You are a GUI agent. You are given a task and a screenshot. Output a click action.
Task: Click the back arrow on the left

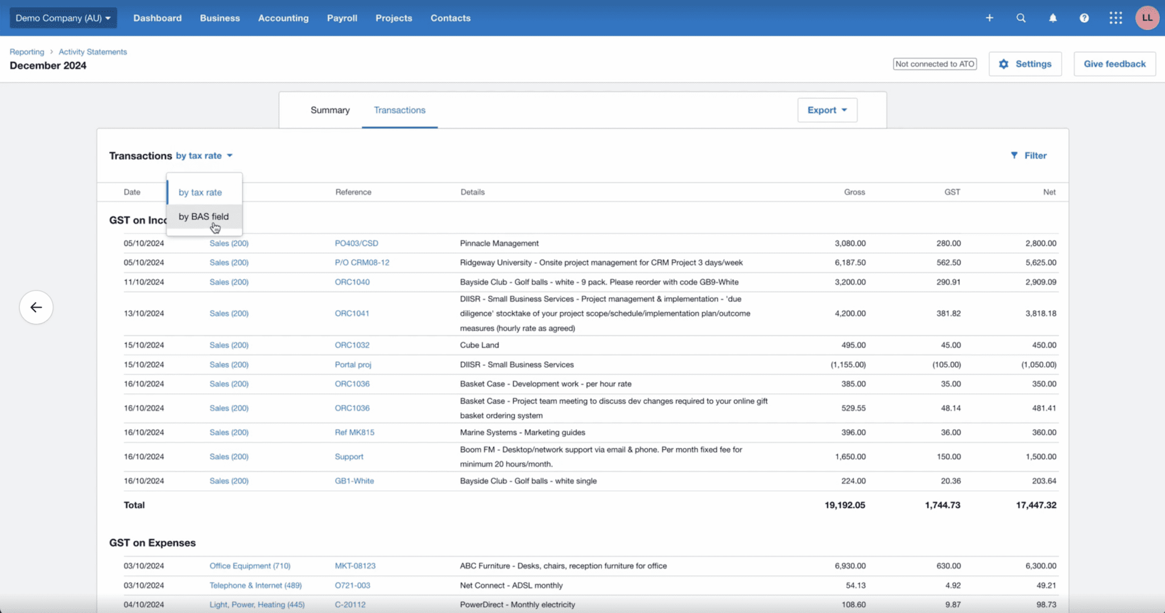36,307
